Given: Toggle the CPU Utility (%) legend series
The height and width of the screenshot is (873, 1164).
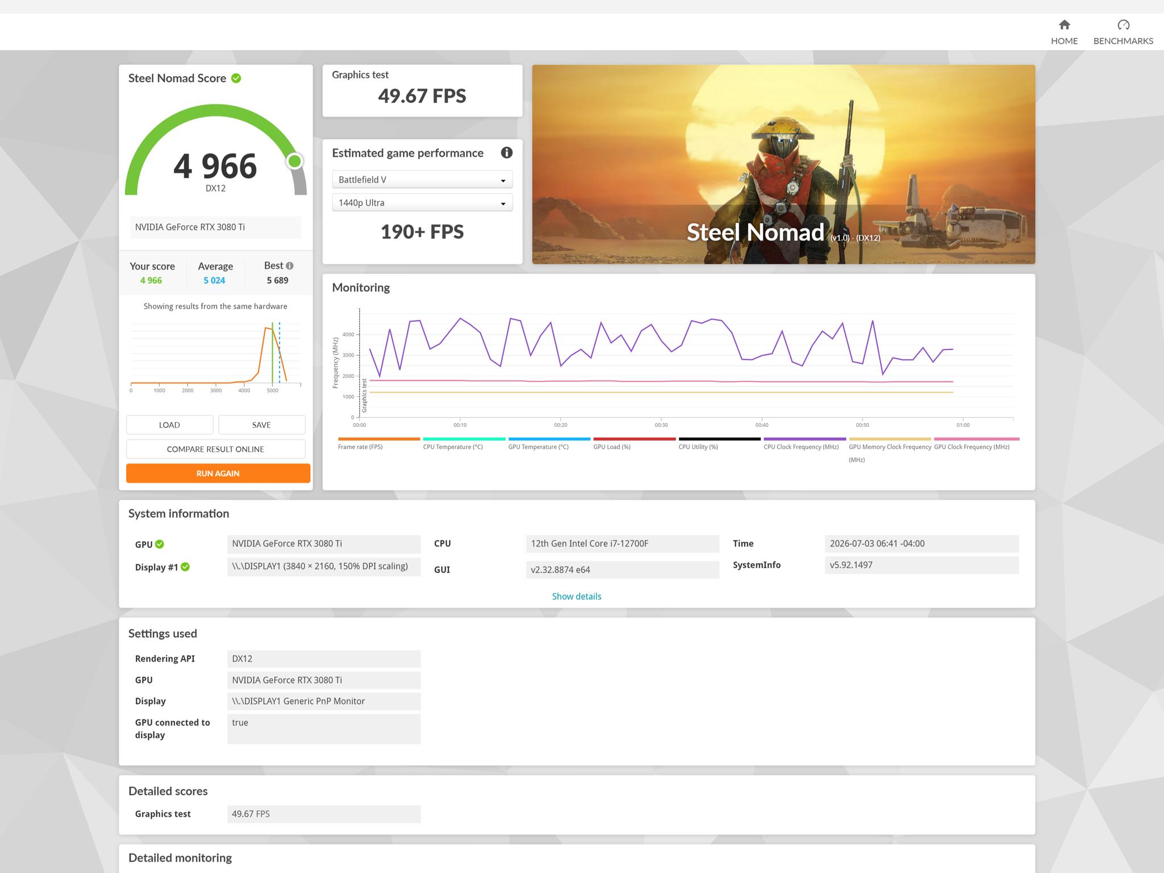Looking at the screenshot, I should tap(699, 447).
